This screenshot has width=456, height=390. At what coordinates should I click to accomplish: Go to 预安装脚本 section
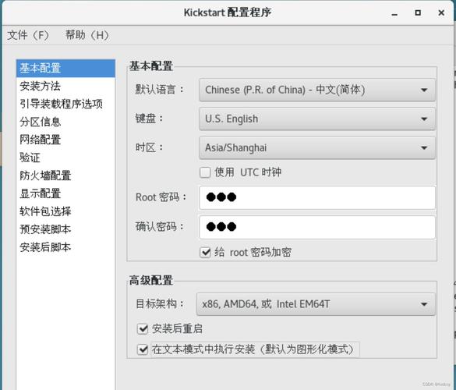(65, 229)
